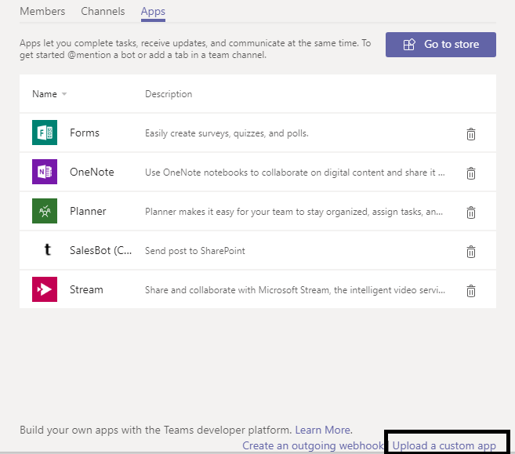
Task: Select the Stream app name
Action: (86, 289)
